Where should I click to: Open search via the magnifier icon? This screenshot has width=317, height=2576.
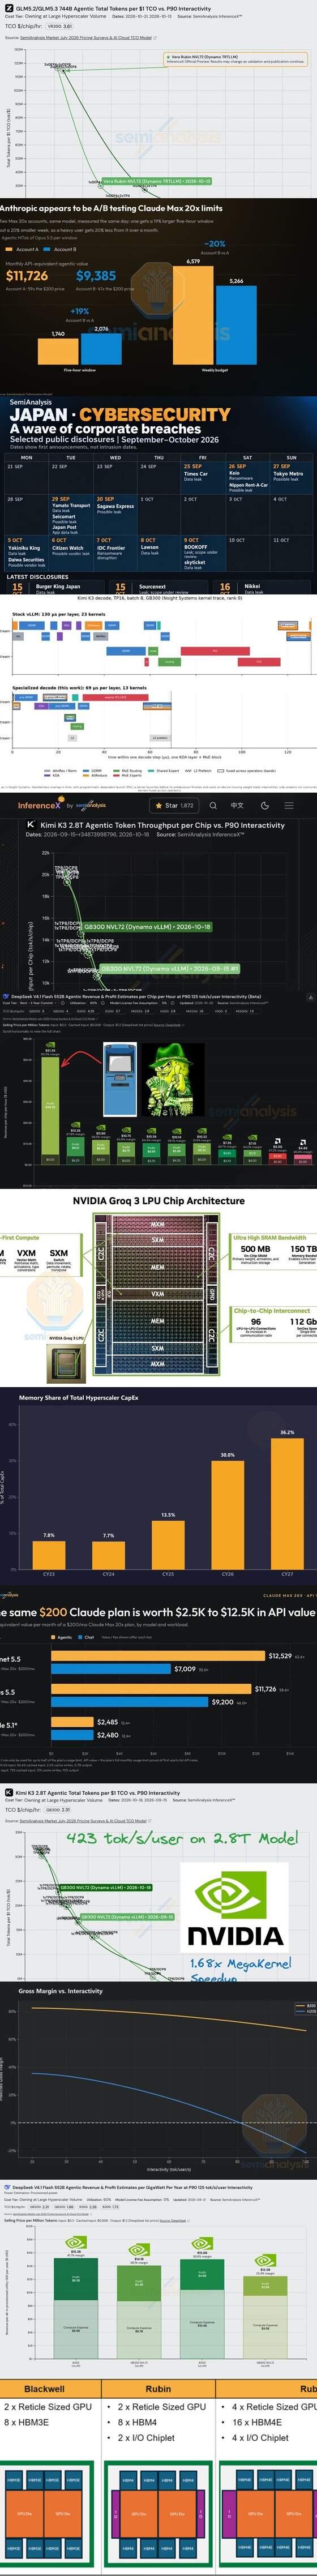[x=212, y=805]
